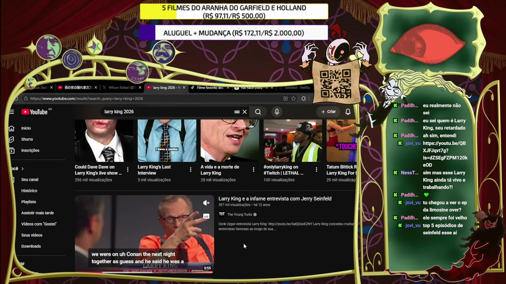Click 'ALUGUEL + MUDANÇA' goal bar text
The width and height of the screenshot is (506, 284).
coord(234,33)
